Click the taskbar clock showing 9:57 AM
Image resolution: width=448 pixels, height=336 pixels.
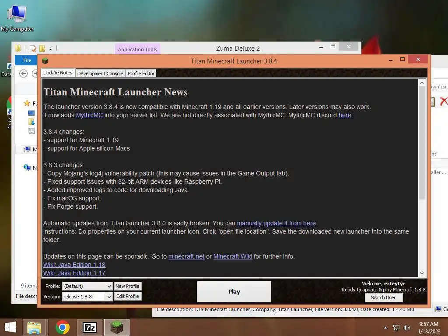click(429, 324)
